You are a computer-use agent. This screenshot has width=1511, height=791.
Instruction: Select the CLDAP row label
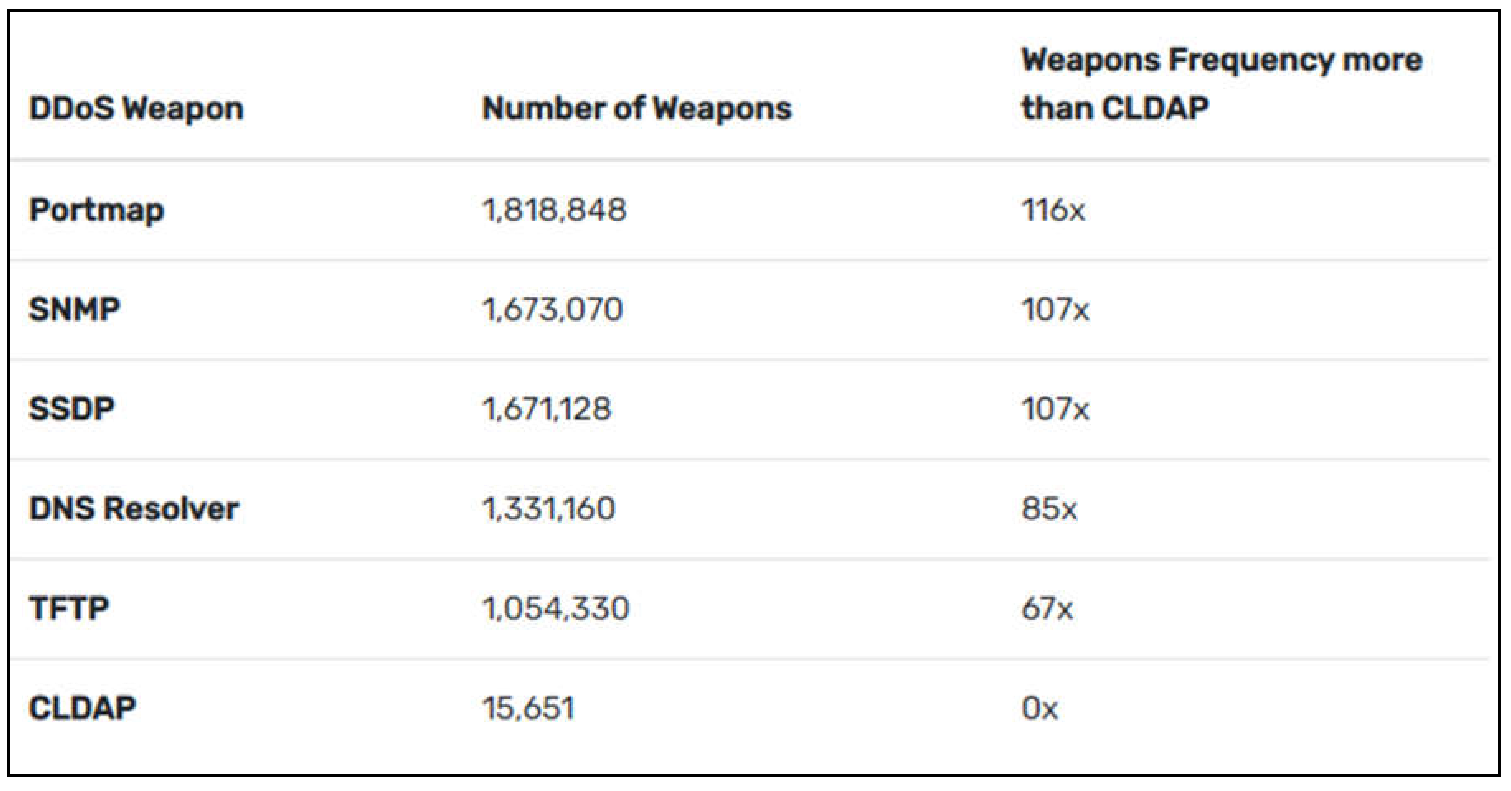pos(82,708)
